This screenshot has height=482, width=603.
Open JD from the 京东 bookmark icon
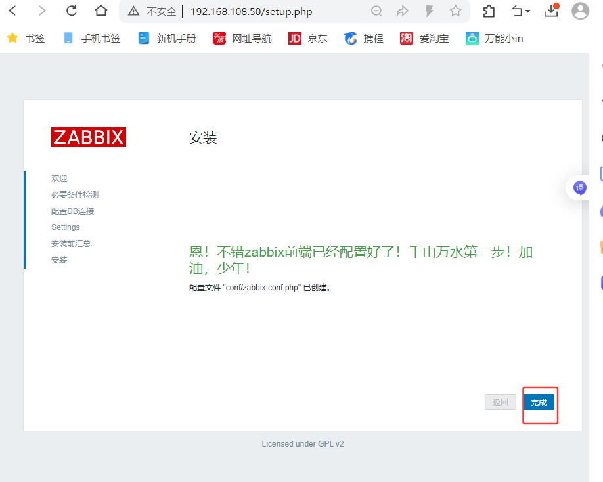click(x=295, y=38)
